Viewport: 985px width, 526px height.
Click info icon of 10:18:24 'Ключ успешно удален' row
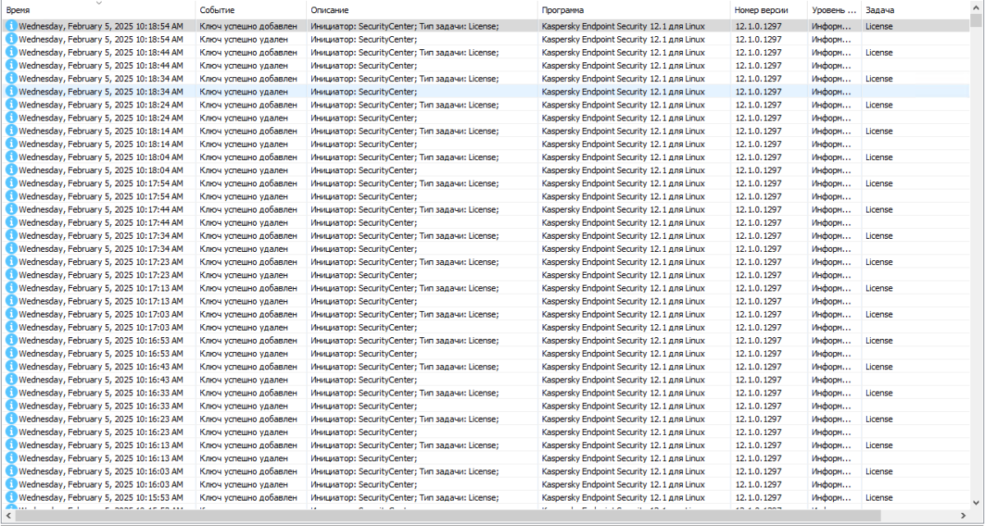[11, 118]
